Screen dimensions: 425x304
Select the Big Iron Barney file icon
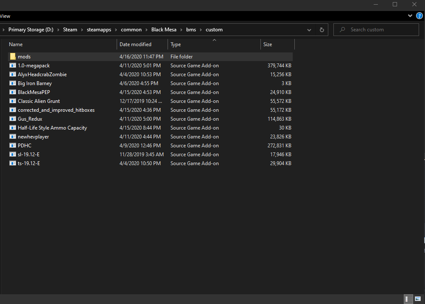pyautogui.click(x=13, y=83)
